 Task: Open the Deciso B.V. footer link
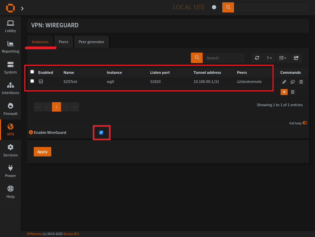[71, 234]
